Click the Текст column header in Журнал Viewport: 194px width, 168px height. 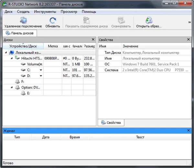click(140, 137)
